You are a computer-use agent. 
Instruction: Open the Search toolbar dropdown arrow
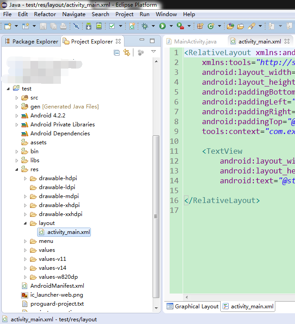[260, 26]
